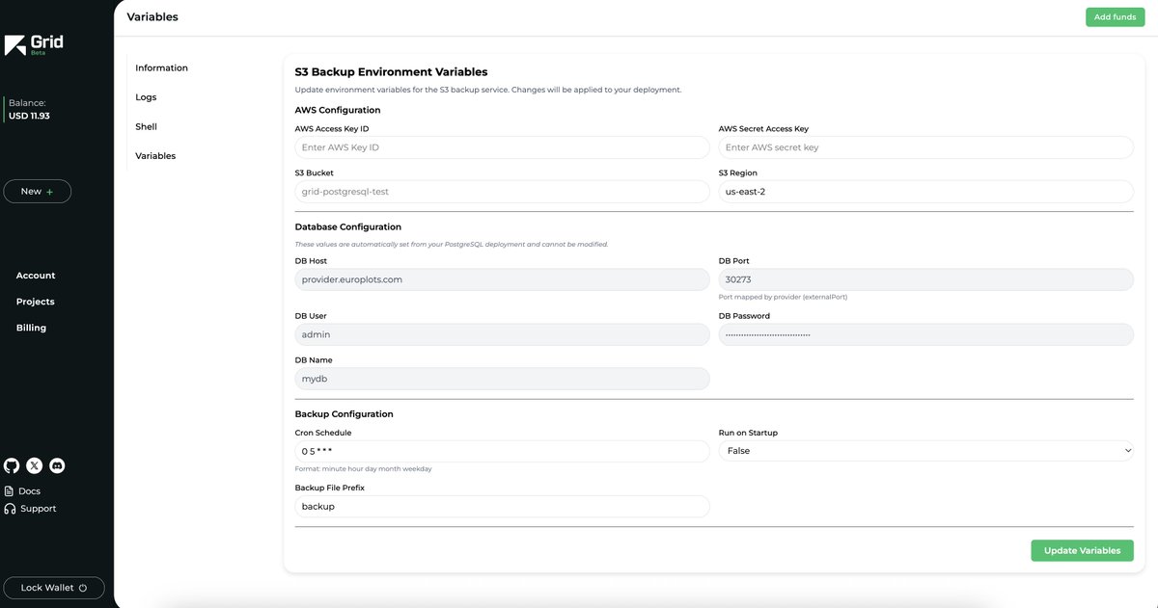Open Projects from the sidebar
Image resolution: width=1158 pixels, height=608 pixels.
coord(34,301)
